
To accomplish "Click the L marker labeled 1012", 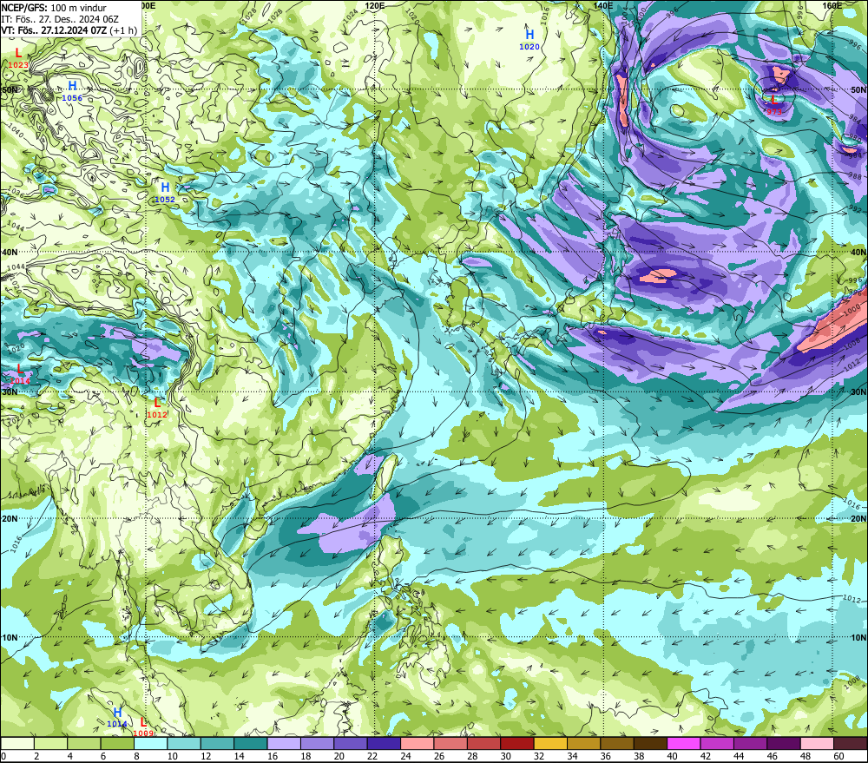I will coord(157,403).
